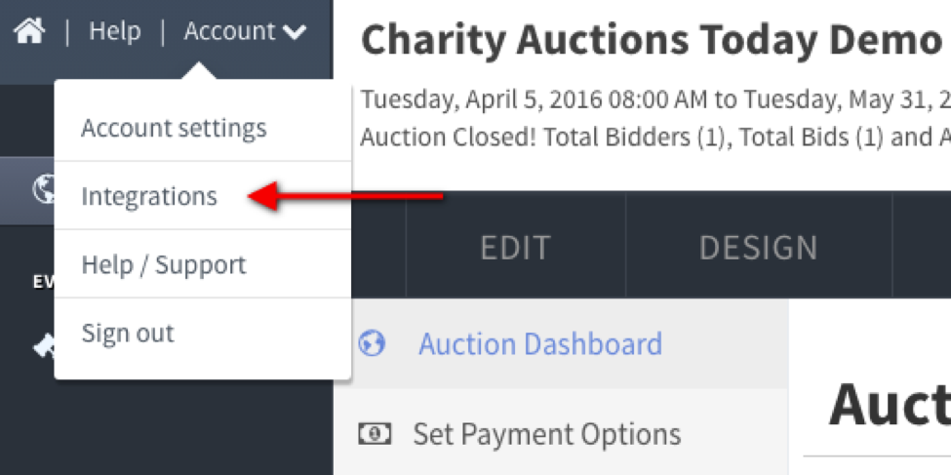Click the Auction Closed status text line
The height and width of the screenshot is (475, 951).
[655, 138]
